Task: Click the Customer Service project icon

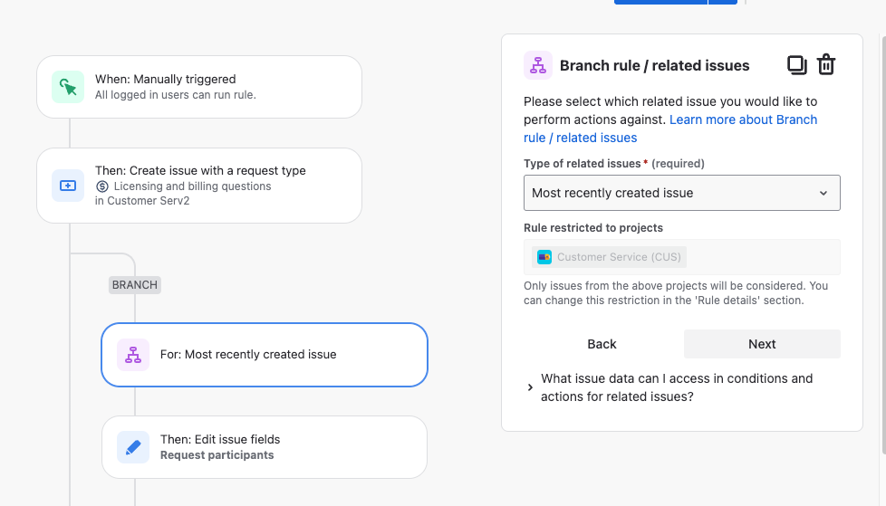Action: (544, 257)
